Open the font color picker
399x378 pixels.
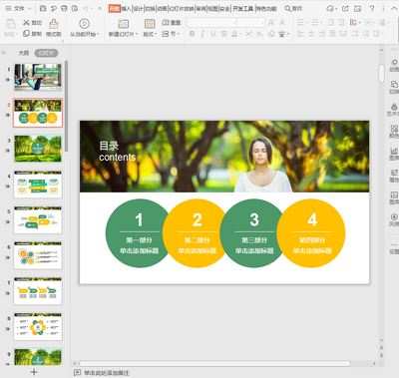coord(235,34)
